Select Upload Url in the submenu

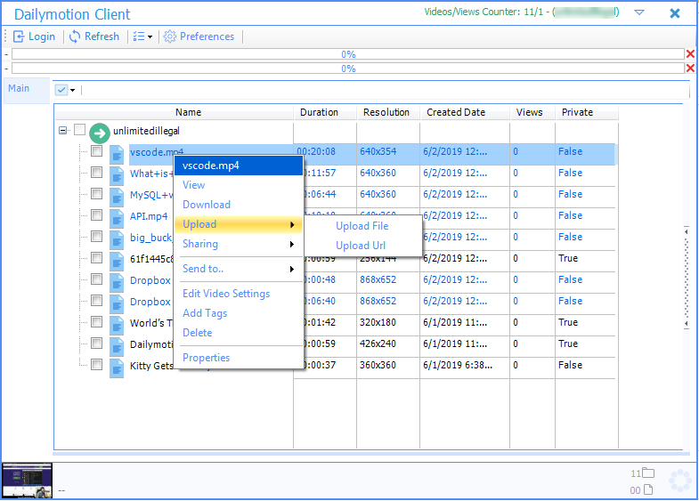click(361, 246)
